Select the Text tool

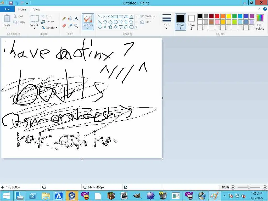76,19
